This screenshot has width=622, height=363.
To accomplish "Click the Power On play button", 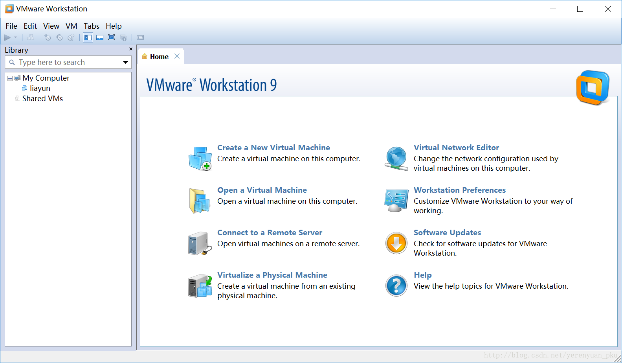I will click(7, 37).
